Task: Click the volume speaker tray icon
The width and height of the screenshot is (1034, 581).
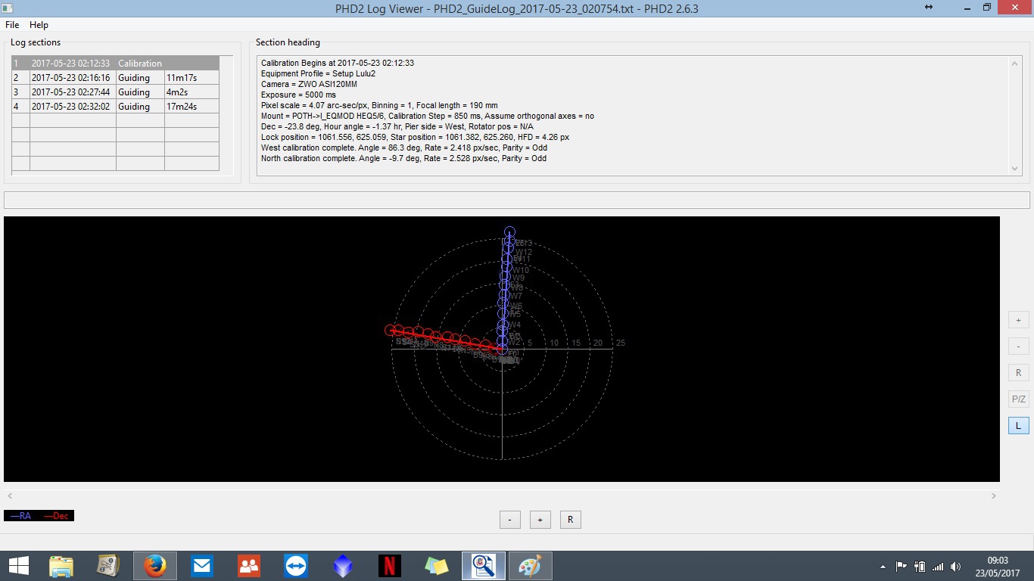Action: tap(956, 566)
